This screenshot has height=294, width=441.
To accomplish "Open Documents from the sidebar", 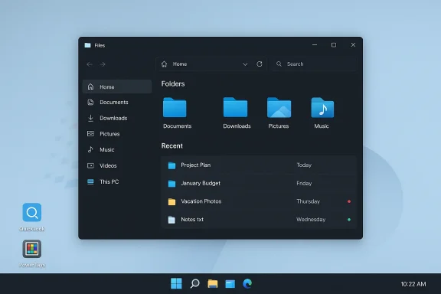I will [117, 102].
